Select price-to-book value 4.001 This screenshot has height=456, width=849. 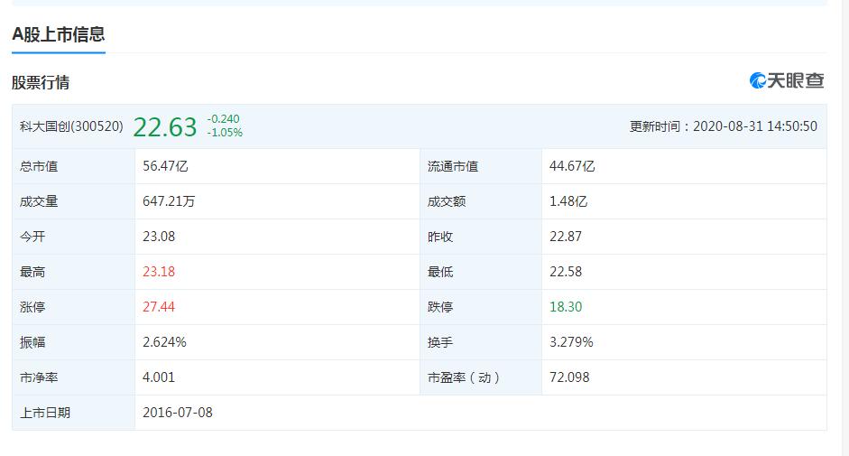point(159,377)
